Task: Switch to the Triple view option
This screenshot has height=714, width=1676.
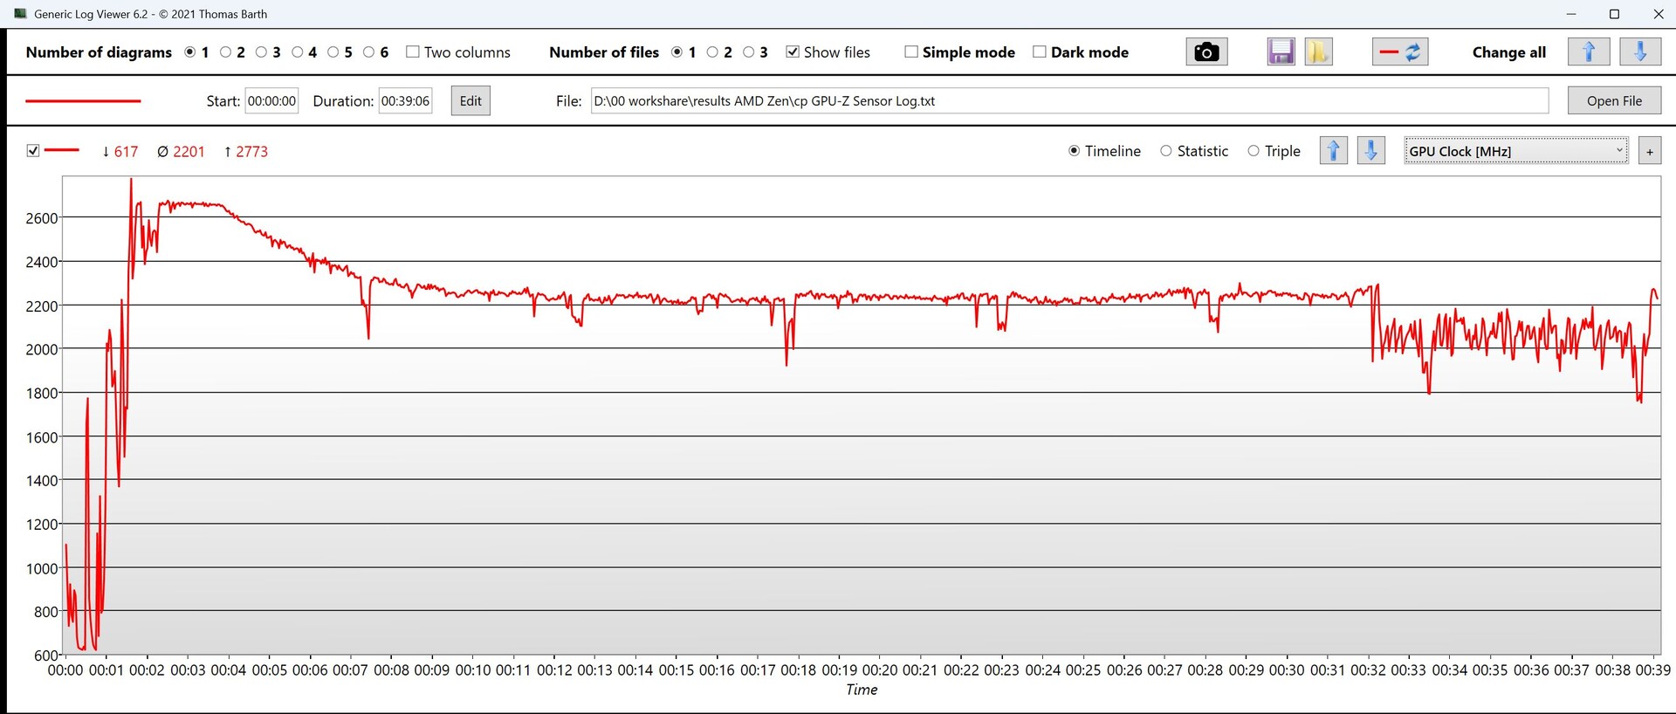Action: pos(1254,151)
